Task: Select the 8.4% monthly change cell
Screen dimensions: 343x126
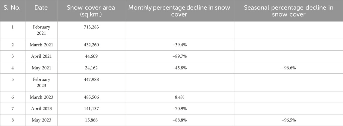Action: point(179,97)
